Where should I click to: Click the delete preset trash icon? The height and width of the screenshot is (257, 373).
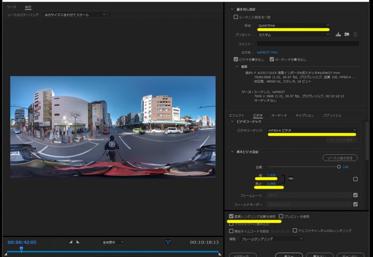coord(355,35)
